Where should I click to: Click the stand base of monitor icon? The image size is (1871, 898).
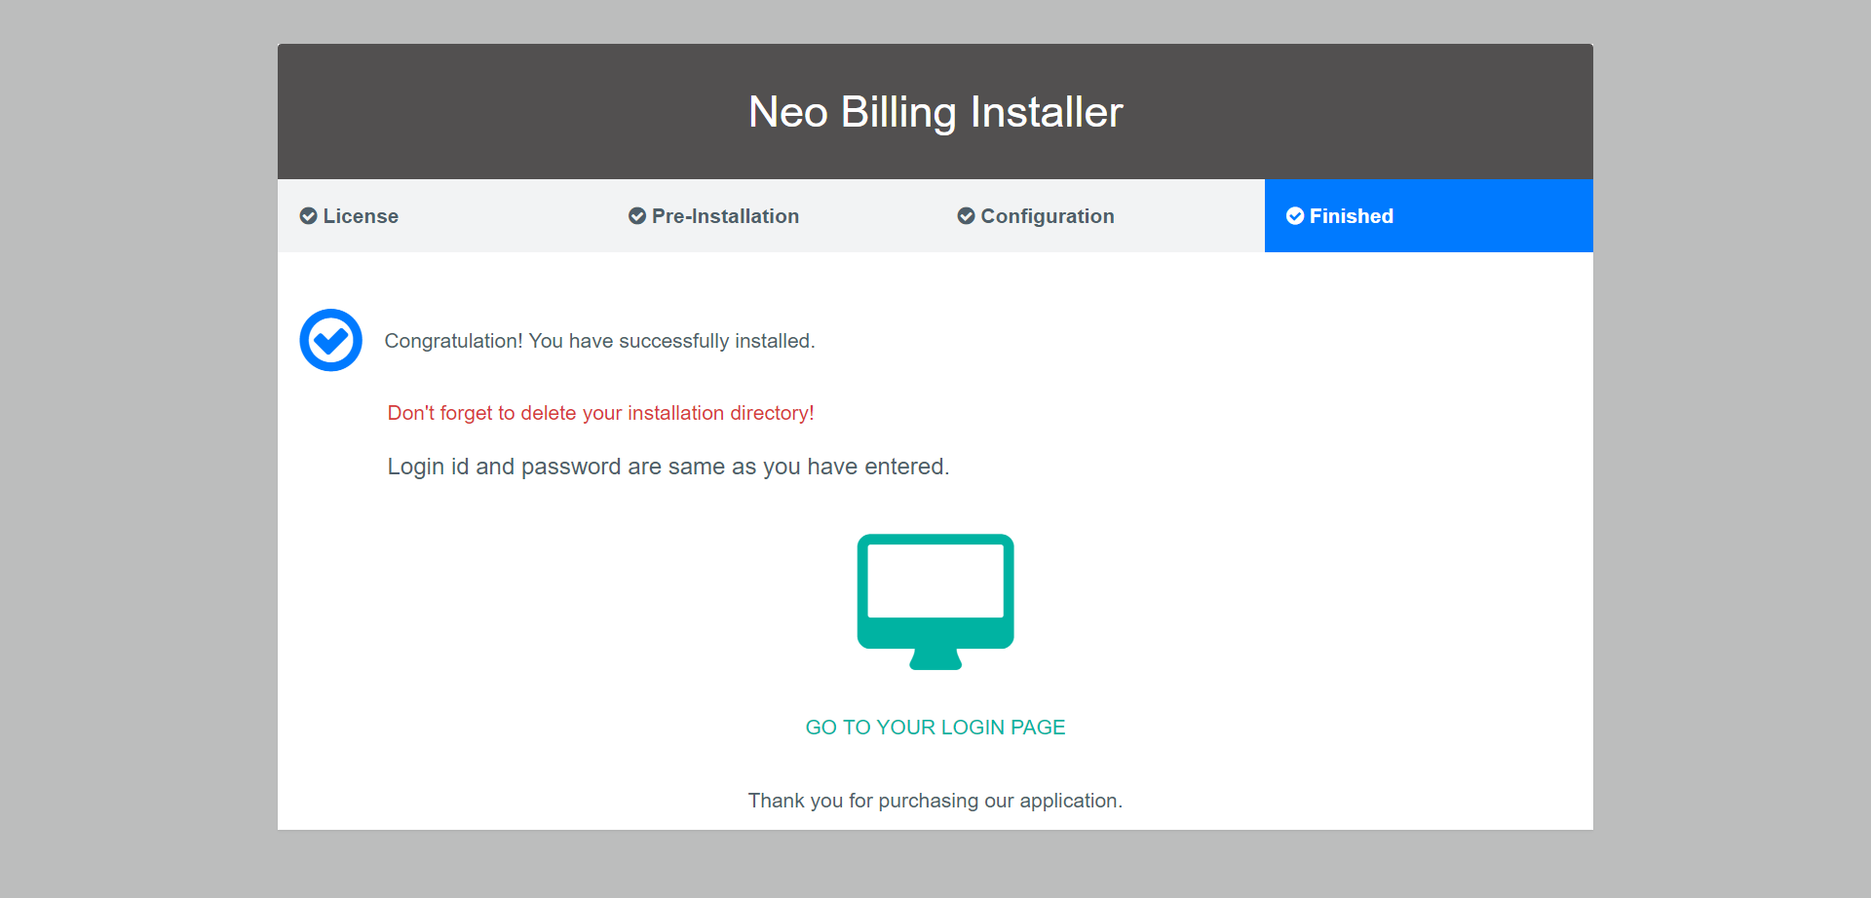pyautogui.click(x=935, y=660)
